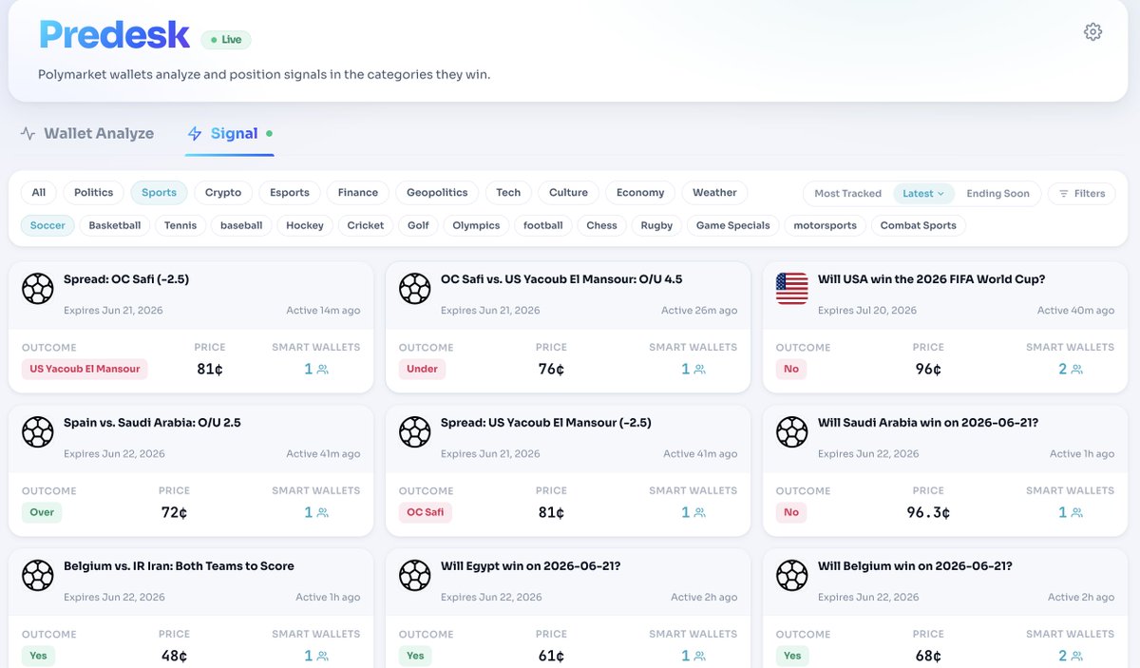Choose the Combat Sports subcategory chip

pyautogui.click(x=919, y=226)
